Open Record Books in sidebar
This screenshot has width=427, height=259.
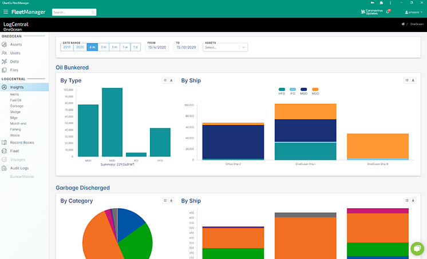point(22,143)
